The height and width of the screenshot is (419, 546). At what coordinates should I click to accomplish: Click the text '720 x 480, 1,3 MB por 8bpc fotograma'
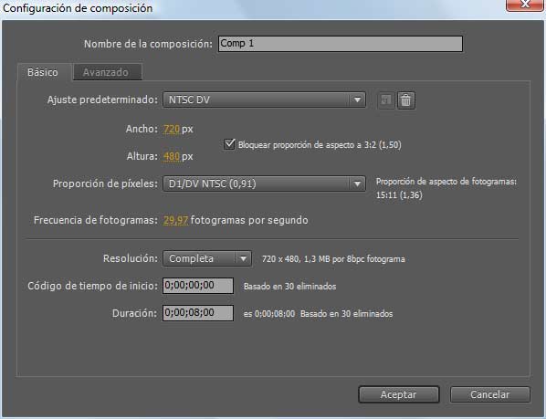click(333, 259)
